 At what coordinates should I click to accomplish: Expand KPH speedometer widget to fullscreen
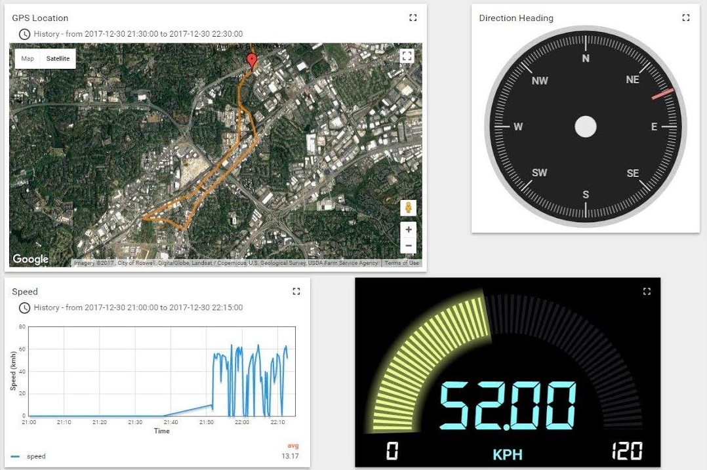click(647, 291)
